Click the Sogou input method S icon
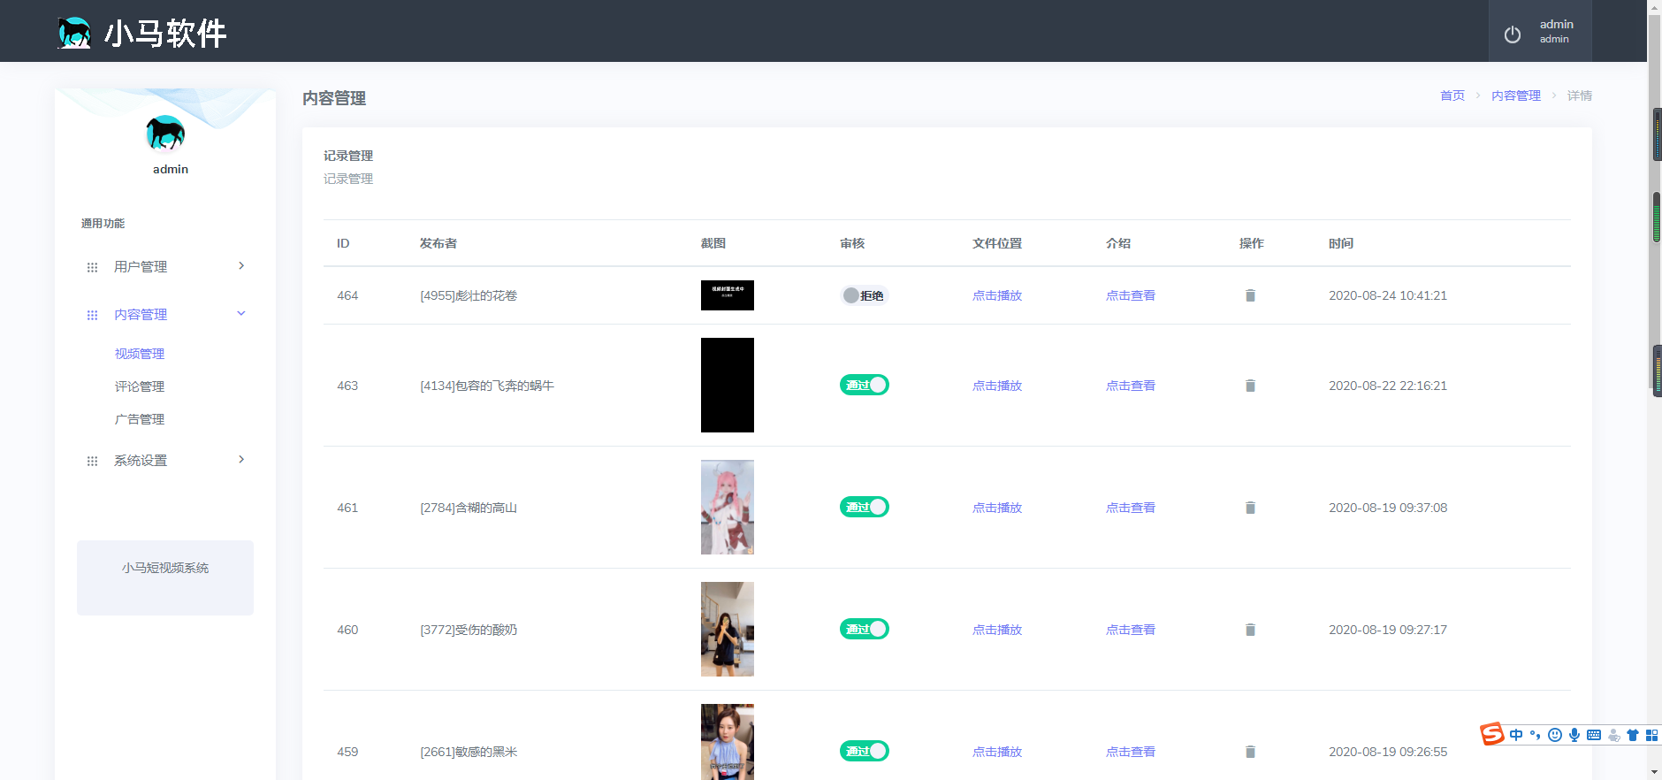Image resolution: width=1662 pixels, height=780 pixels. 1492,734
